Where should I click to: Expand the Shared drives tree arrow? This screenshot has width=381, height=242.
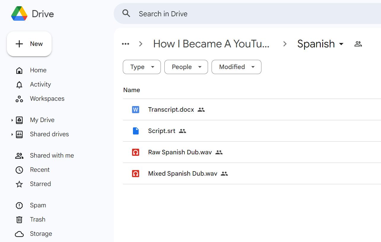[x=12, y=134]
